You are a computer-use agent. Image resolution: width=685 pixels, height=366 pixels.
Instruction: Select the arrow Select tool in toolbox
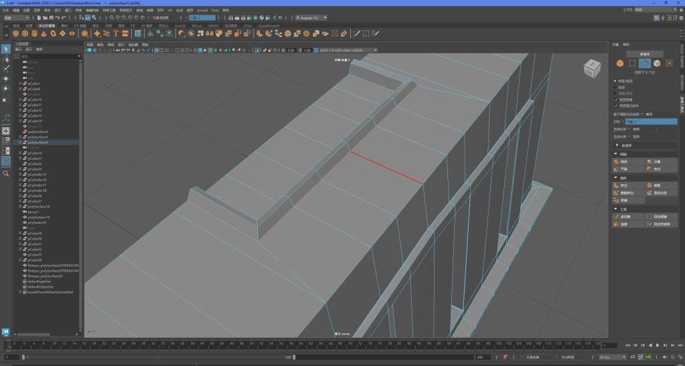coord(6,49)
